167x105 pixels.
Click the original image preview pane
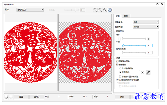click(31, 53)
